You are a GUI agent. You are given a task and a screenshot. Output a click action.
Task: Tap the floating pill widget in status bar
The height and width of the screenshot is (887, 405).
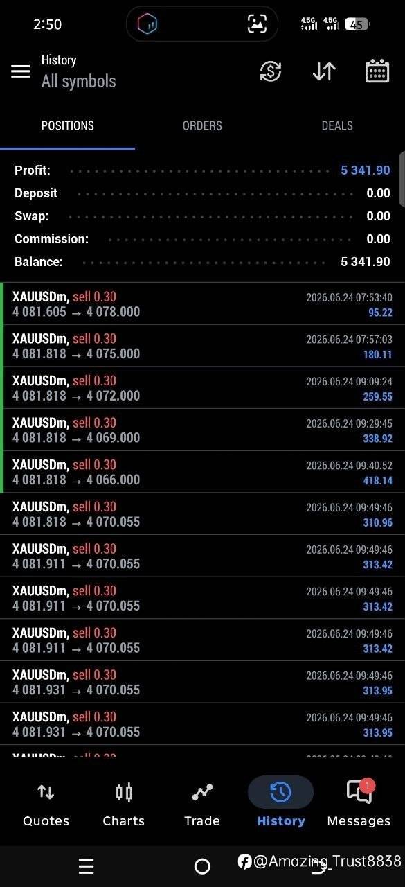pos(202,24)
